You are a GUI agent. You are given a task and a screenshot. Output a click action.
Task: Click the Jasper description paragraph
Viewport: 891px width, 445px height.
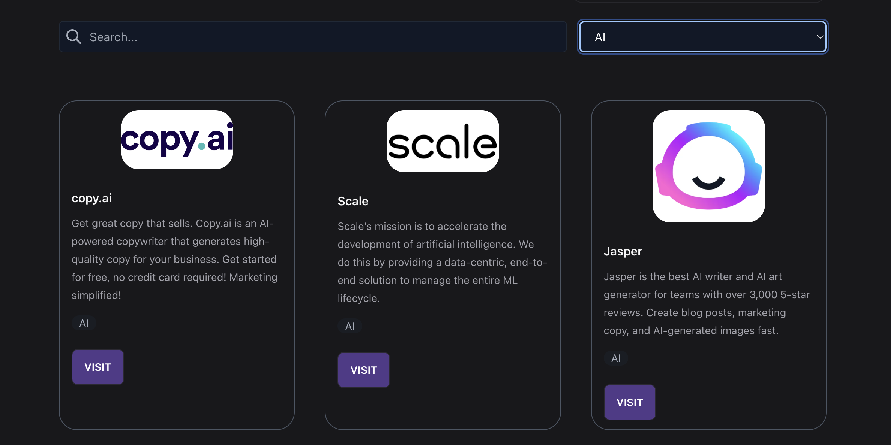[x=707, y=303]
